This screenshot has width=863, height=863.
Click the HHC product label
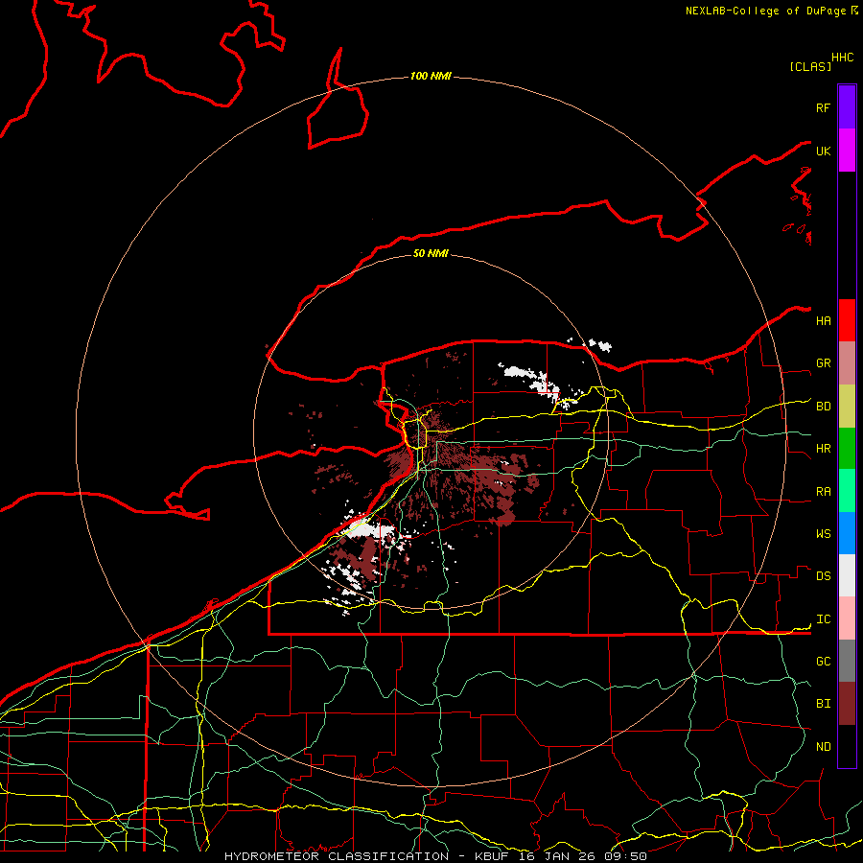842,58
